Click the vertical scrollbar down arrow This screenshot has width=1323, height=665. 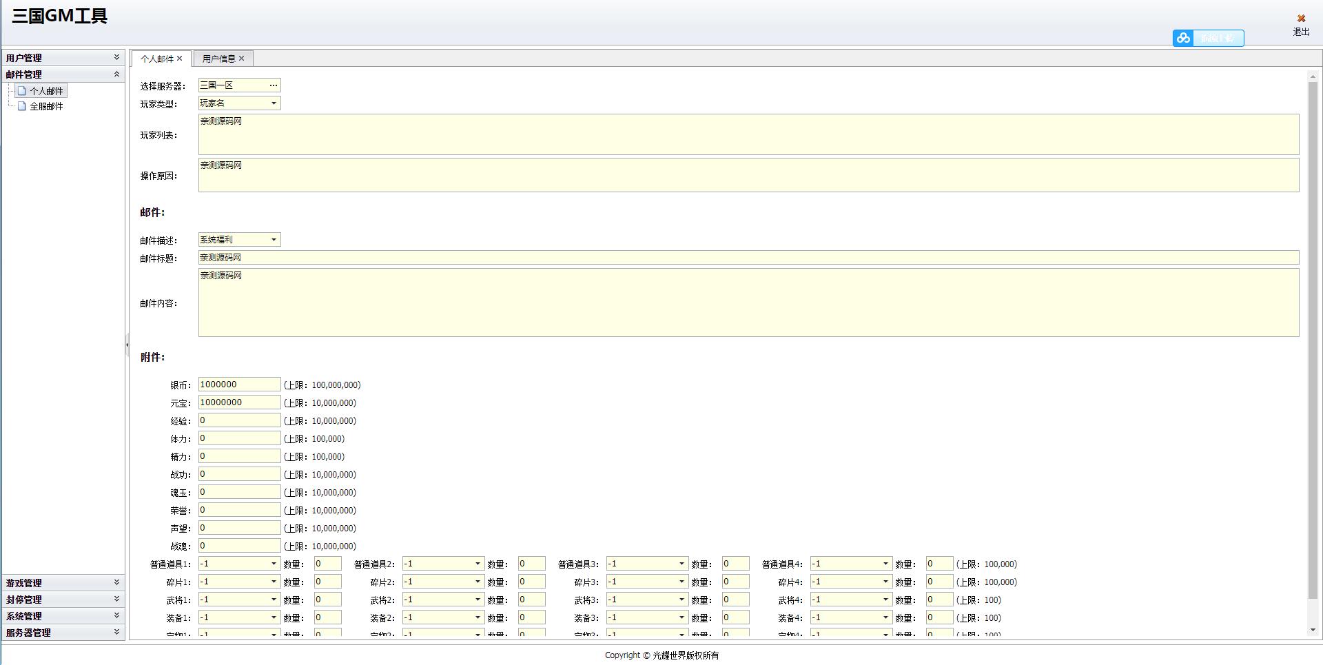[1313, 629]
